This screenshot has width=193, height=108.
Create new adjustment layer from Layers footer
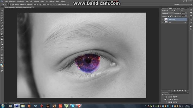click(x=177, y=91)
